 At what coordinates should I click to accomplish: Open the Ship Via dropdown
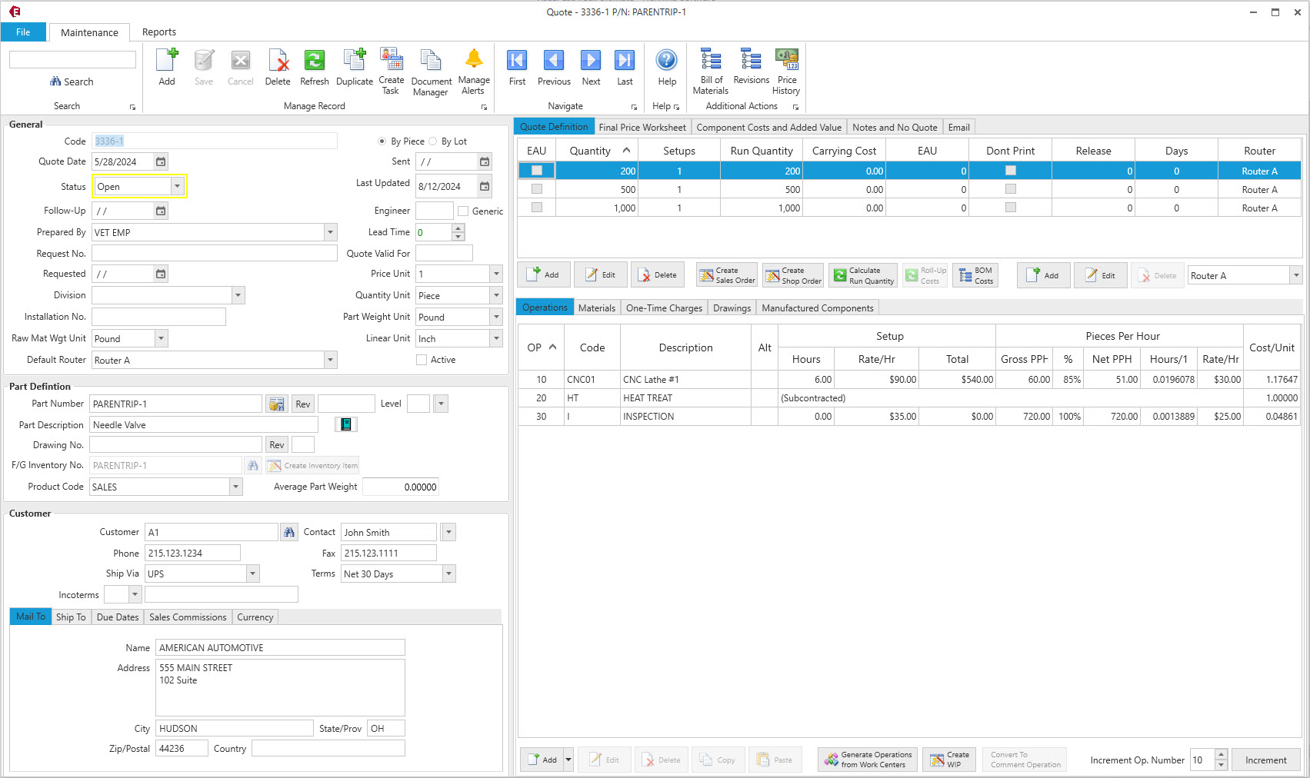[252, 573]
